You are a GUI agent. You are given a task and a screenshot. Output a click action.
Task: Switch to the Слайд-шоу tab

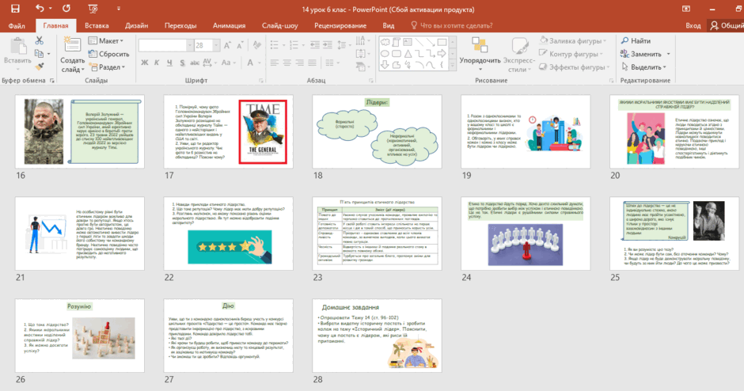[280, 25]
